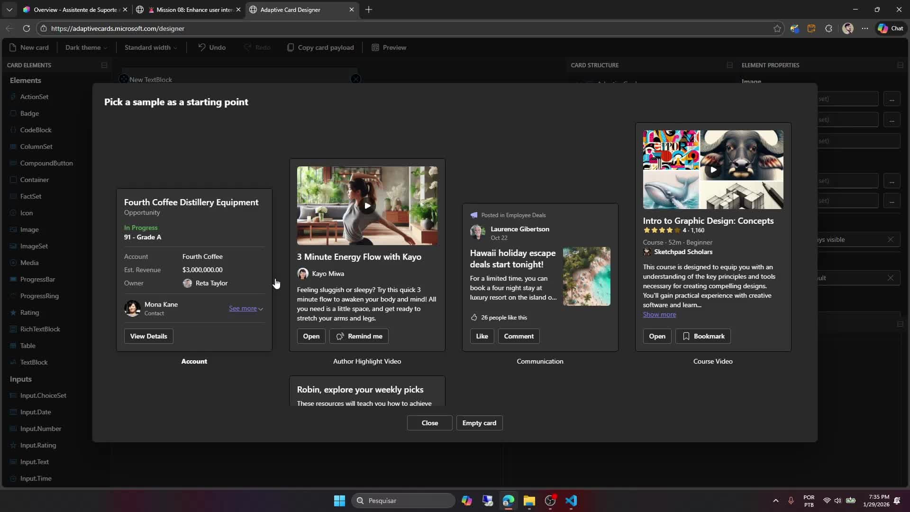Close the sample picker dialog
The image size is (910, 512).
click(x=429, y=423)
